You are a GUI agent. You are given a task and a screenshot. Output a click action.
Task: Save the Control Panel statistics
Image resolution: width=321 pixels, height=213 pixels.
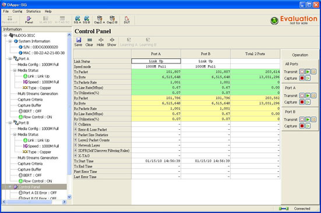(78, 42)
